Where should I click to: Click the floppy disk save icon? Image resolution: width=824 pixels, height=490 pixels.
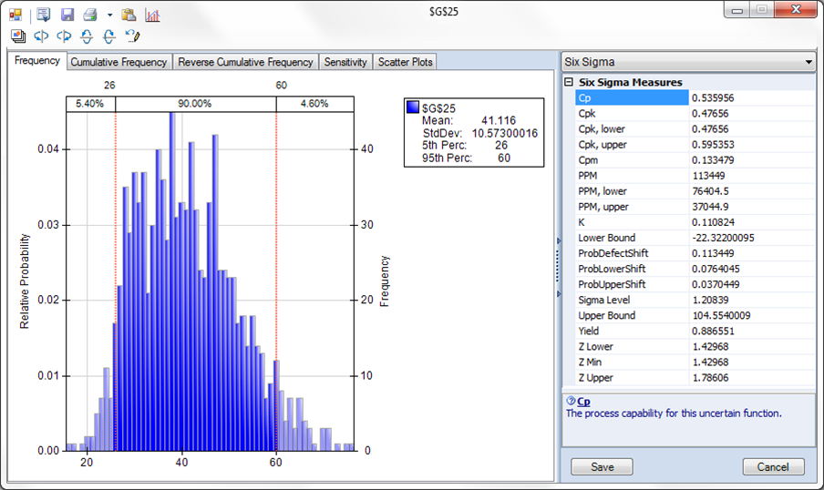(x=67, y=15)
